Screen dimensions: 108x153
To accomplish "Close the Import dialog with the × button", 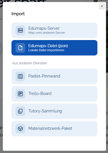I will click(102, 6).
